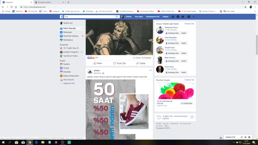Open the Anadolu Fotoğraf shortcut

pyautogui.click(x=72, y=52)
